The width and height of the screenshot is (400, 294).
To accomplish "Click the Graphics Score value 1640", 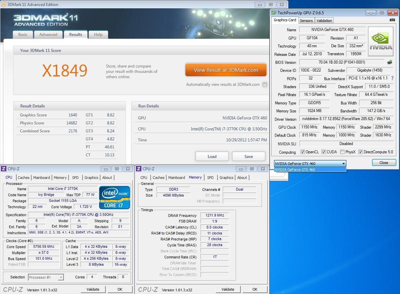I will 73,115.
